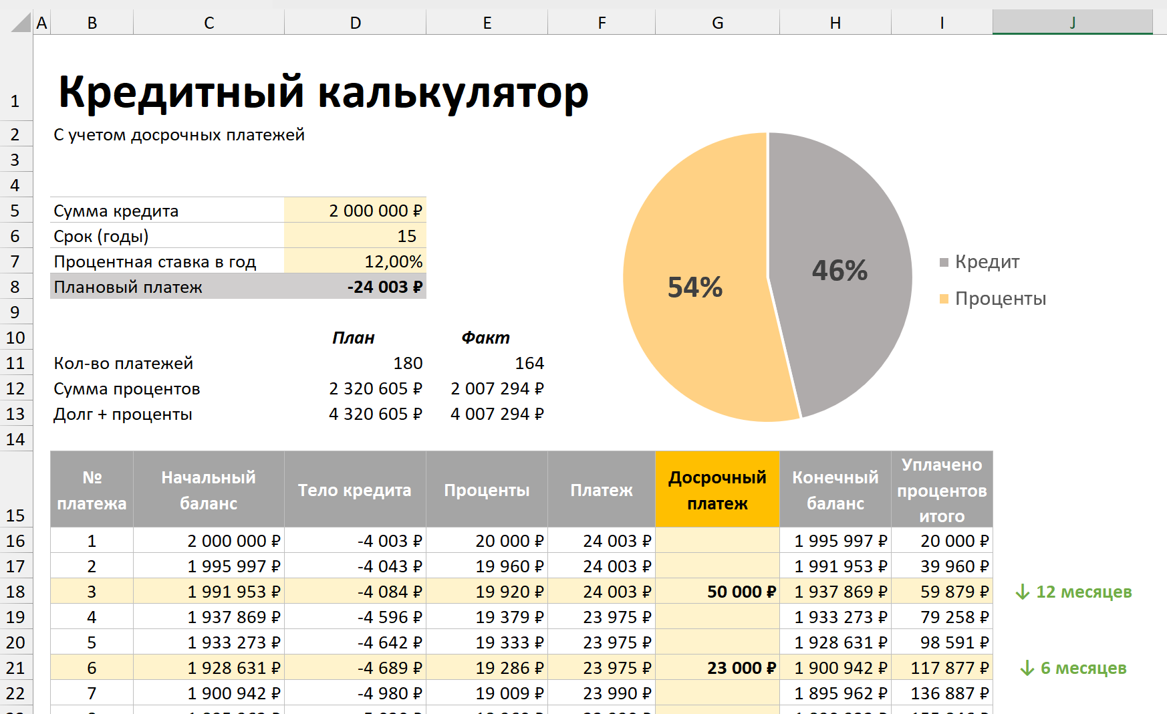Click the orange Досрочный платеж column header

coord(718,489)
